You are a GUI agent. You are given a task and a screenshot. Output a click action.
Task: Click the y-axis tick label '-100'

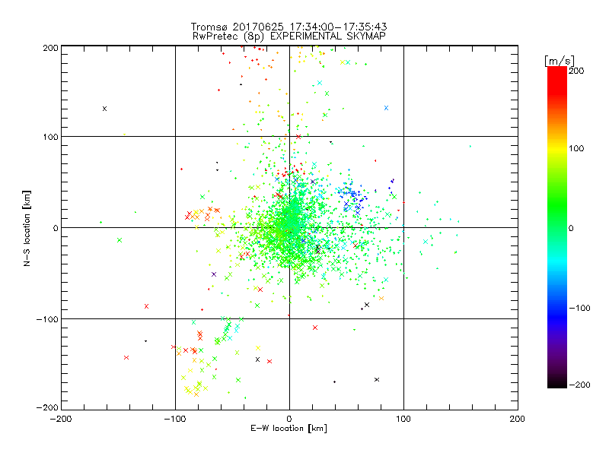(47, 319)
